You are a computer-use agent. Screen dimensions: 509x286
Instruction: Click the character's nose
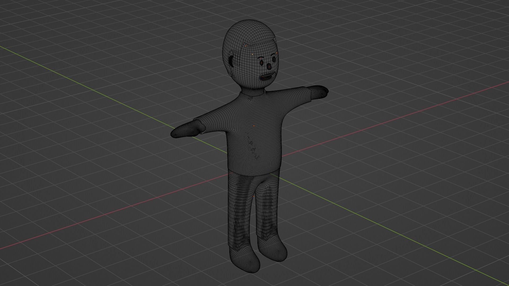point(269,66)
